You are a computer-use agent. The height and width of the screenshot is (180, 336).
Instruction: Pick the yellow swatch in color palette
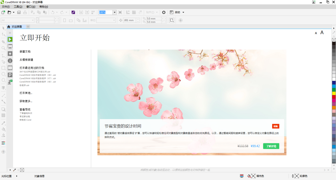(x=334, y=93)
